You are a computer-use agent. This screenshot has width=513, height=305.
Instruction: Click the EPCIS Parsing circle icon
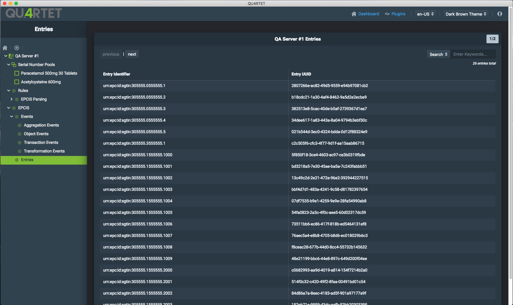click(x=17, y=99)
